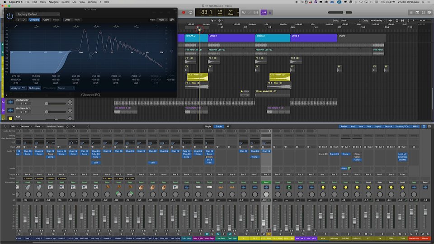This screenshot has width=434, height=244.
Task: Adjust the master volume slider
Action: 344,13
